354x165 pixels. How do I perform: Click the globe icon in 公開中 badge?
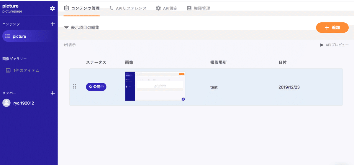[90, 87]
